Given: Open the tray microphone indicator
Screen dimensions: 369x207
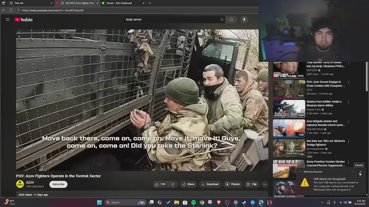Looking at the screenshot, I should pos(334,202).
